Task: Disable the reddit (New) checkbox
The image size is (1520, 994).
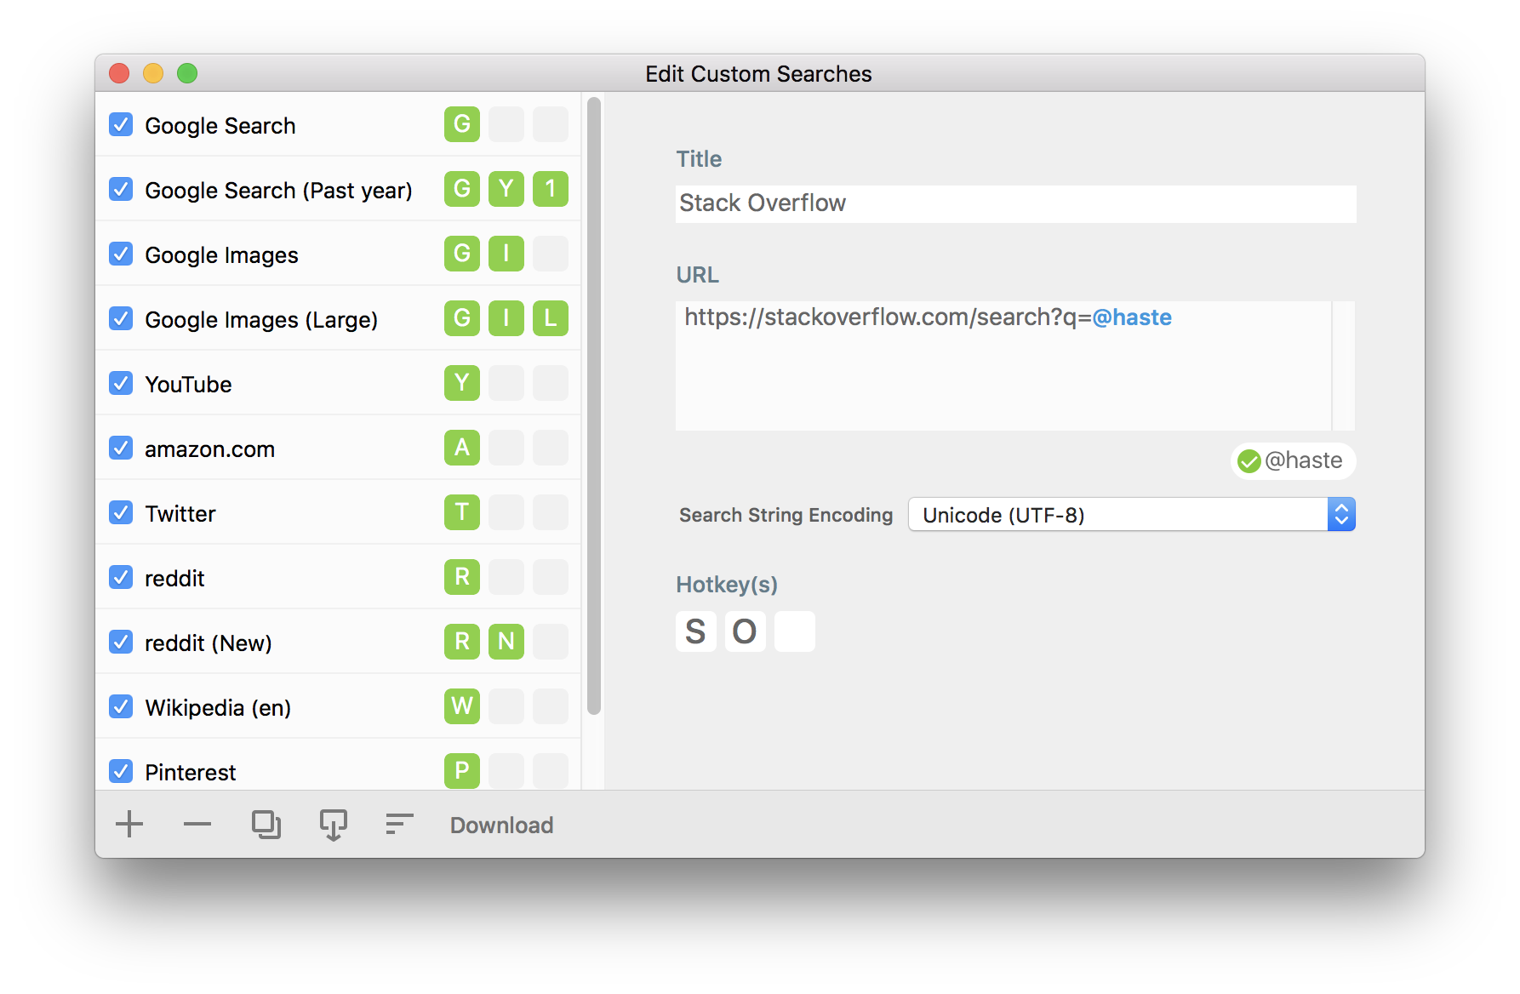Action: click(x=121, y=642)
